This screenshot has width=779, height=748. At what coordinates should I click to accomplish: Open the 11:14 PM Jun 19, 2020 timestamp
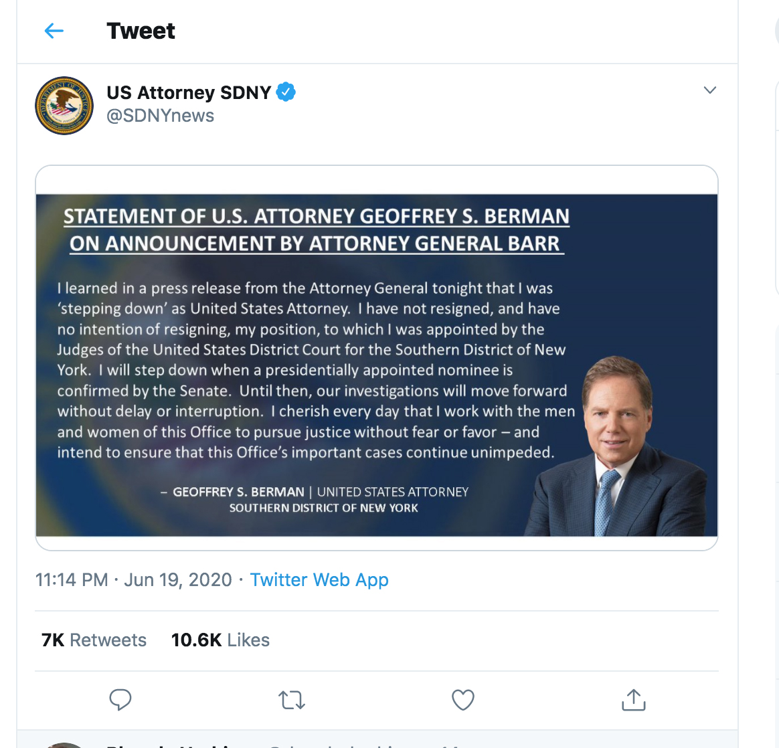click(134, 579)
